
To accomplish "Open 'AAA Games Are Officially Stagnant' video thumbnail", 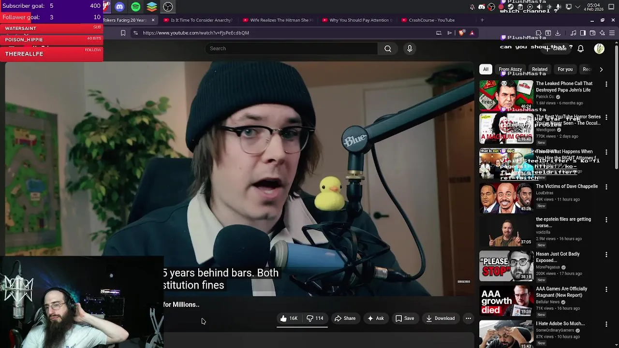I will point(506,301).
